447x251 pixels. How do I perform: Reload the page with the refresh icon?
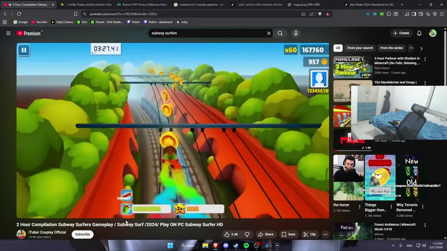pyautogui.click(x=19, y=14)
